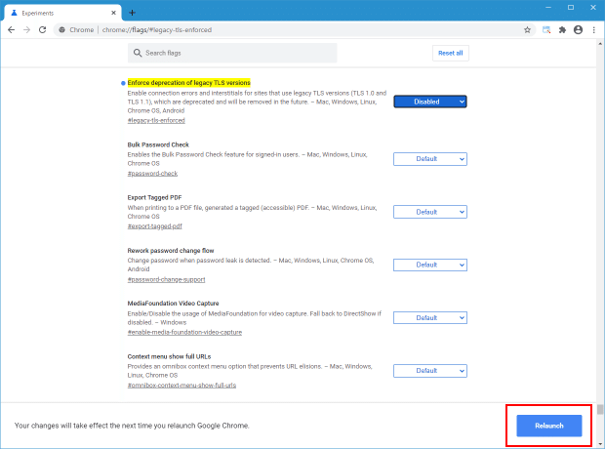Click the Relaunch button
Viewport: 605px width, 449px height.
(549, 426)
